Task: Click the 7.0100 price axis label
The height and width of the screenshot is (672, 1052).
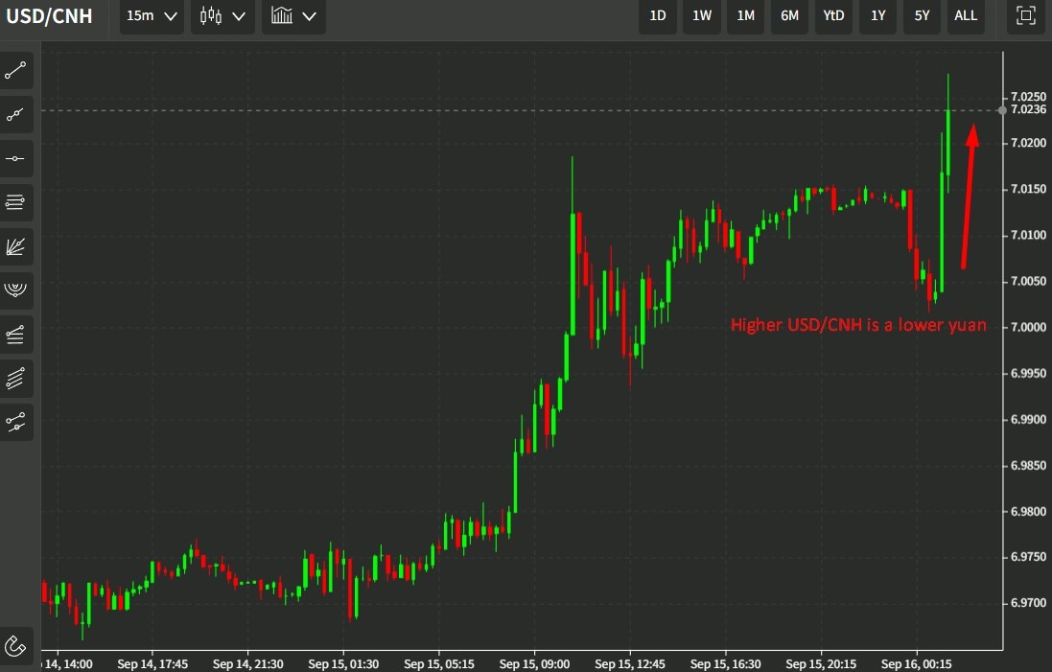Action: tap(1028, 235)
